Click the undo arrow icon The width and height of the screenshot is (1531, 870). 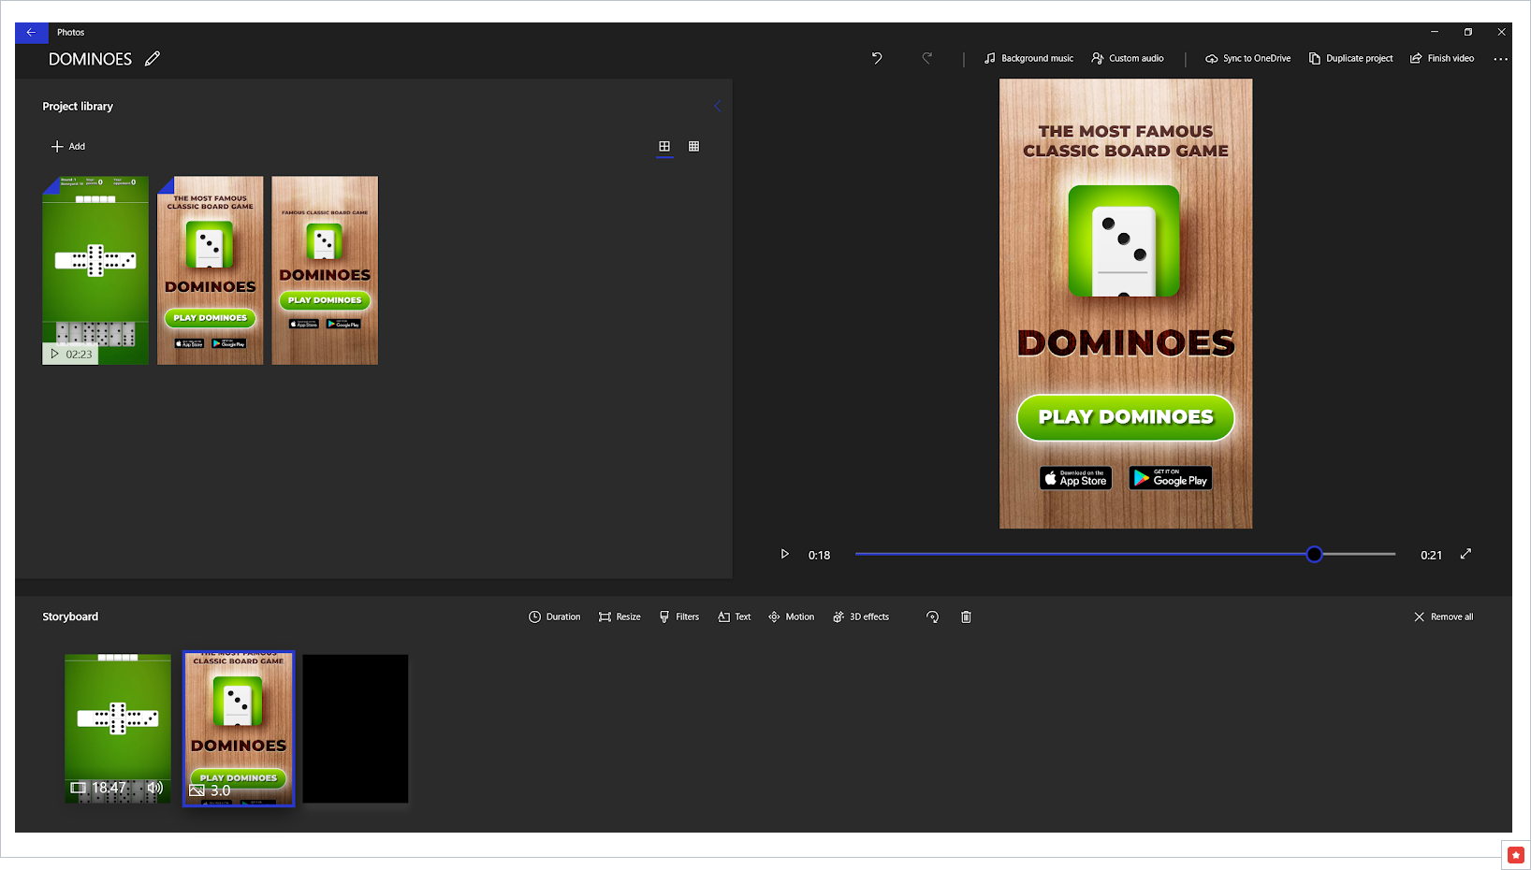pos(877,58)
